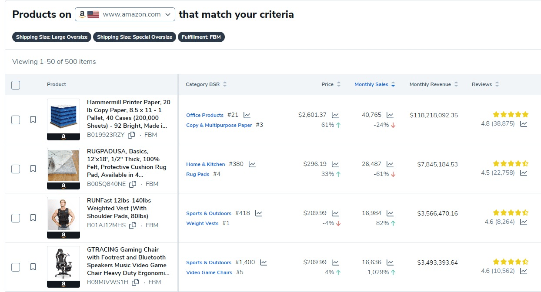Image resolution: width=541 pixels, height=292 pixels.
Task: Open the Rug Pads subcategory link
Action: coord(197,174)
